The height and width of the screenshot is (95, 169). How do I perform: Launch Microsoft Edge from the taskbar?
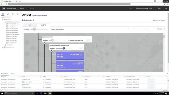[41, 93]
